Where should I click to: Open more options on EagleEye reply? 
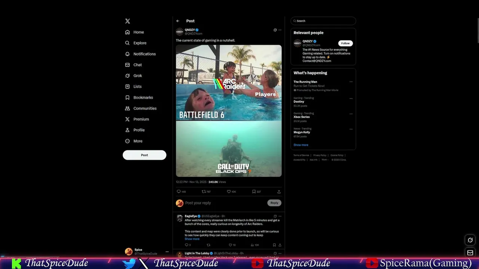click(x=280, y=216)
